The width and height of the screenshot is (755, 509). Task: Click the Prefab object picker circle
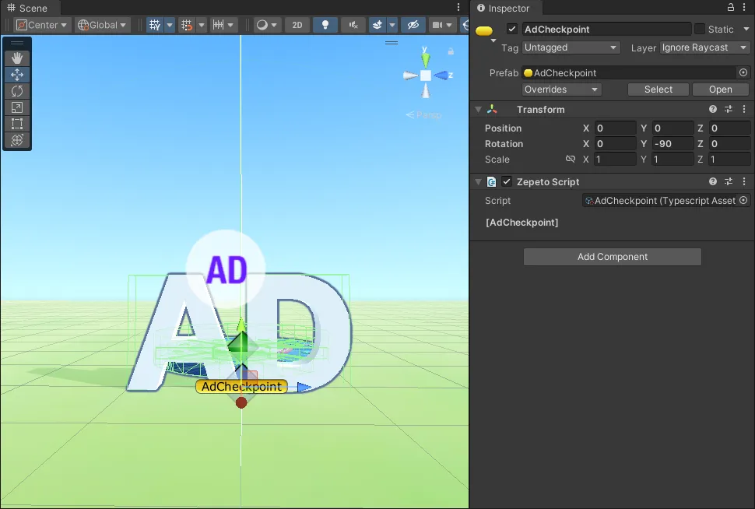click(743, 72)
